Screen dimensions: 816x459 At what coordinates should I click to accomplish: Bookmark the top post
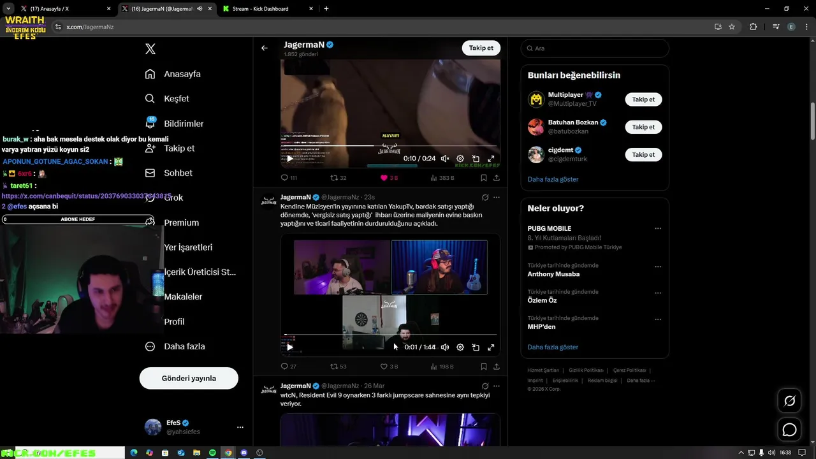click(x=484, y=178)
